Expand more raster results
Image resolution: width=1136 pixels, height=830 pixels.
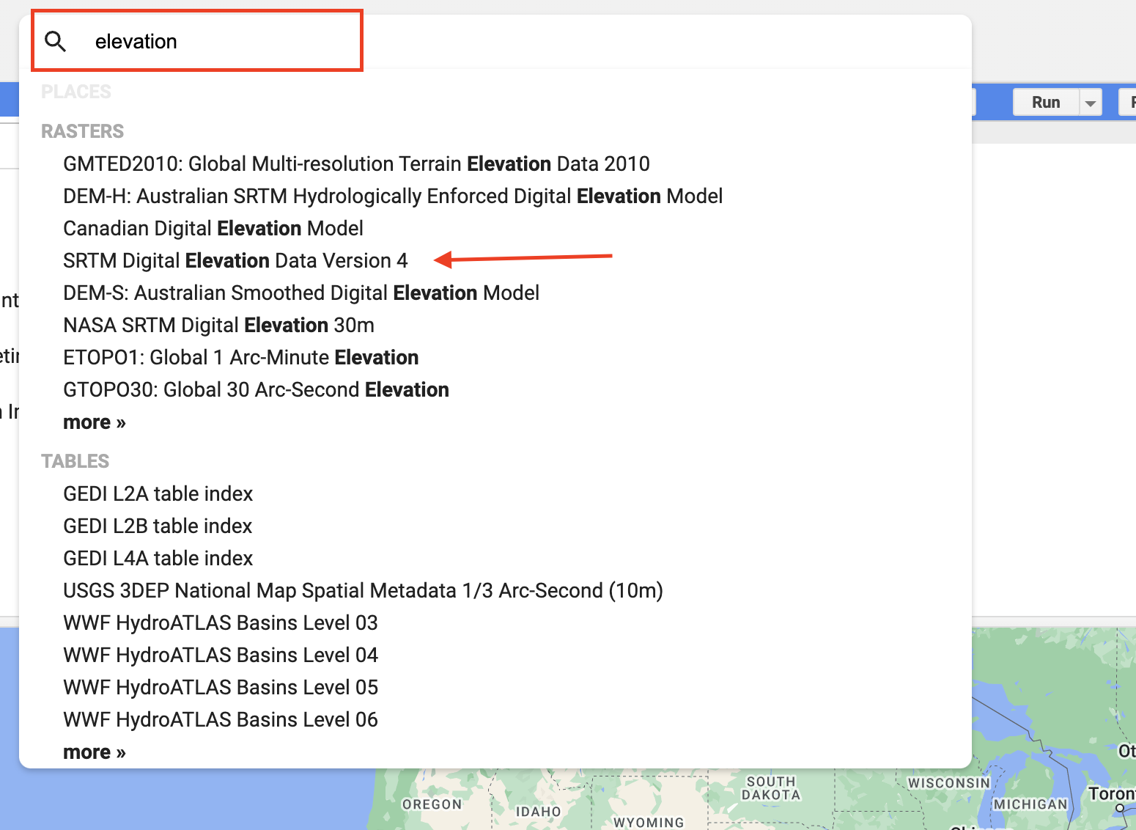coord(94,422)
